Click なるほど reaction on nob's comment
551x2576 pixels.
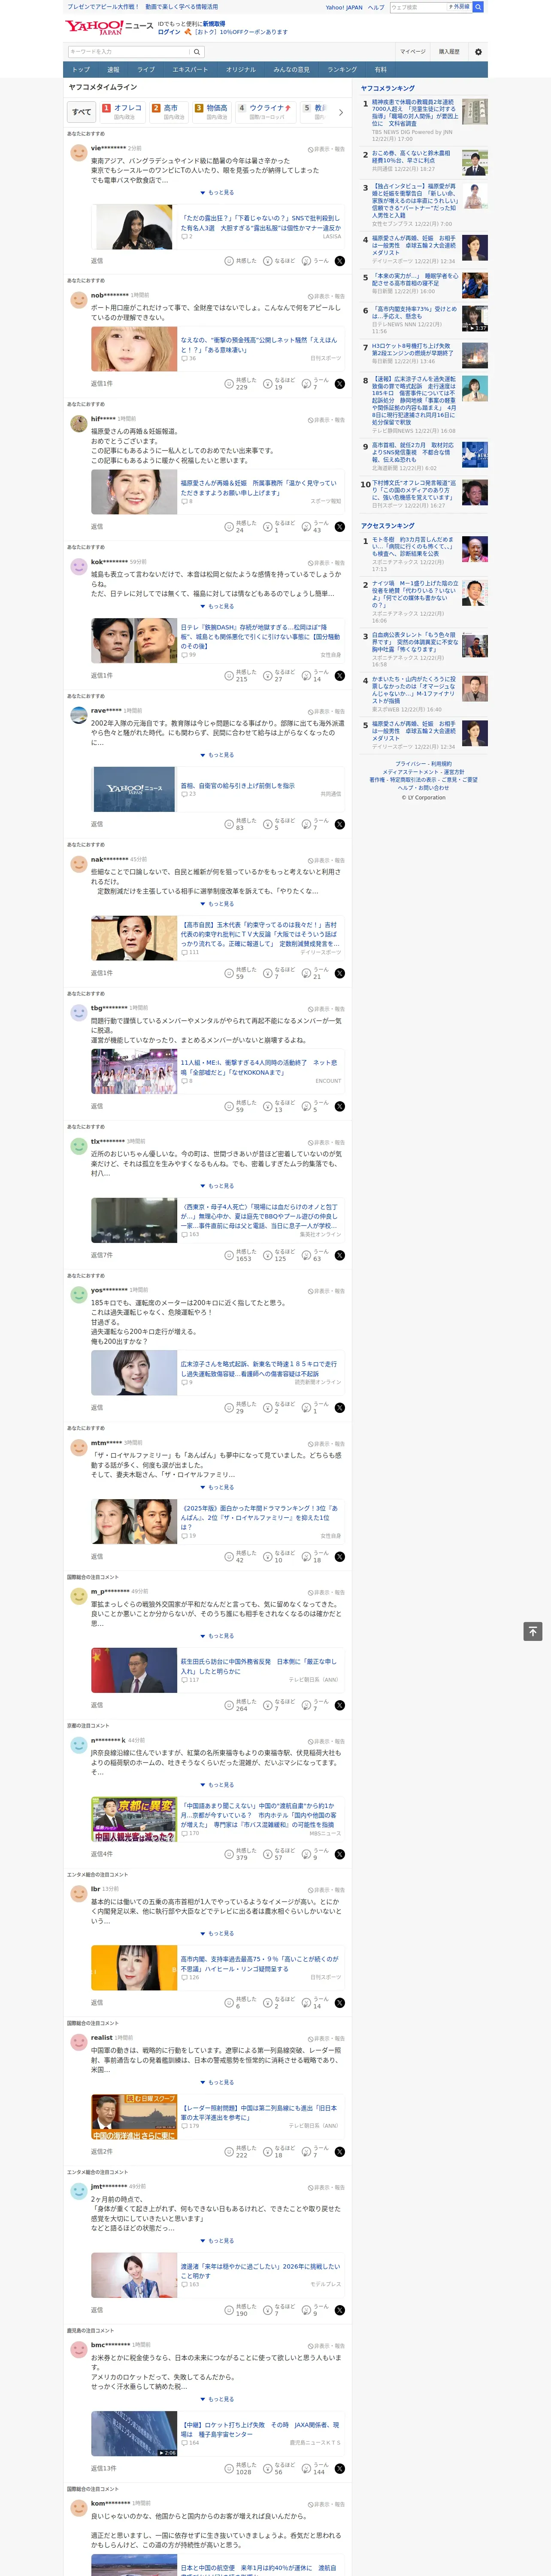(x=280, y=383)
